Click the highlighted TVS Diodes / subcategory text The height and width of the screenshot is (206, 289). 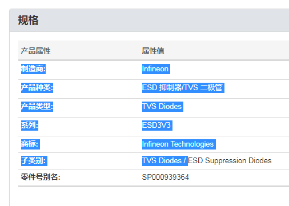[165, 161]
